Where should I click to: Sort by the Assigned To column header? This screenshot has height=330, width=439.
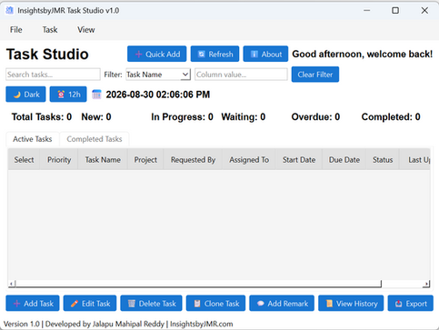(249, 160)
